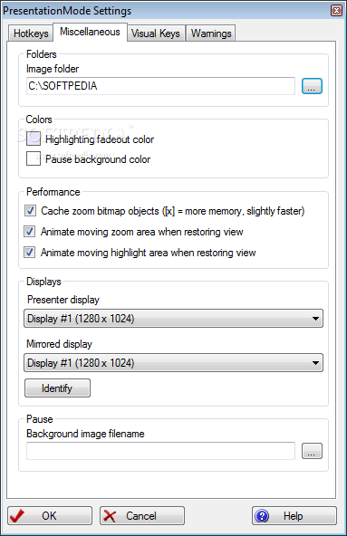
Task: Open the Visual Keys tab
Action: [x=156, y=33]
